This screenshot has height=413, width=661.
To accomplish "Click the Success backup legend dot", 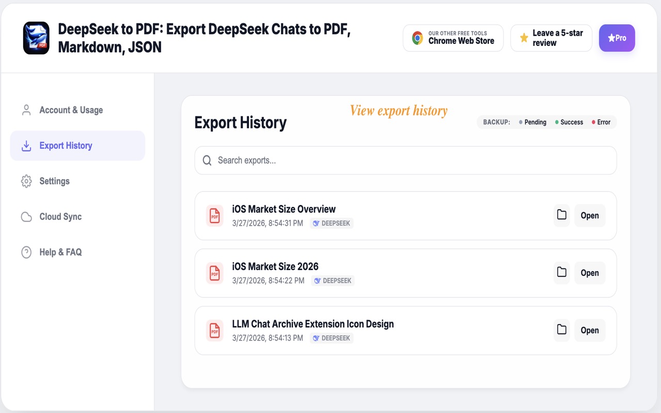I will [557, 122].
